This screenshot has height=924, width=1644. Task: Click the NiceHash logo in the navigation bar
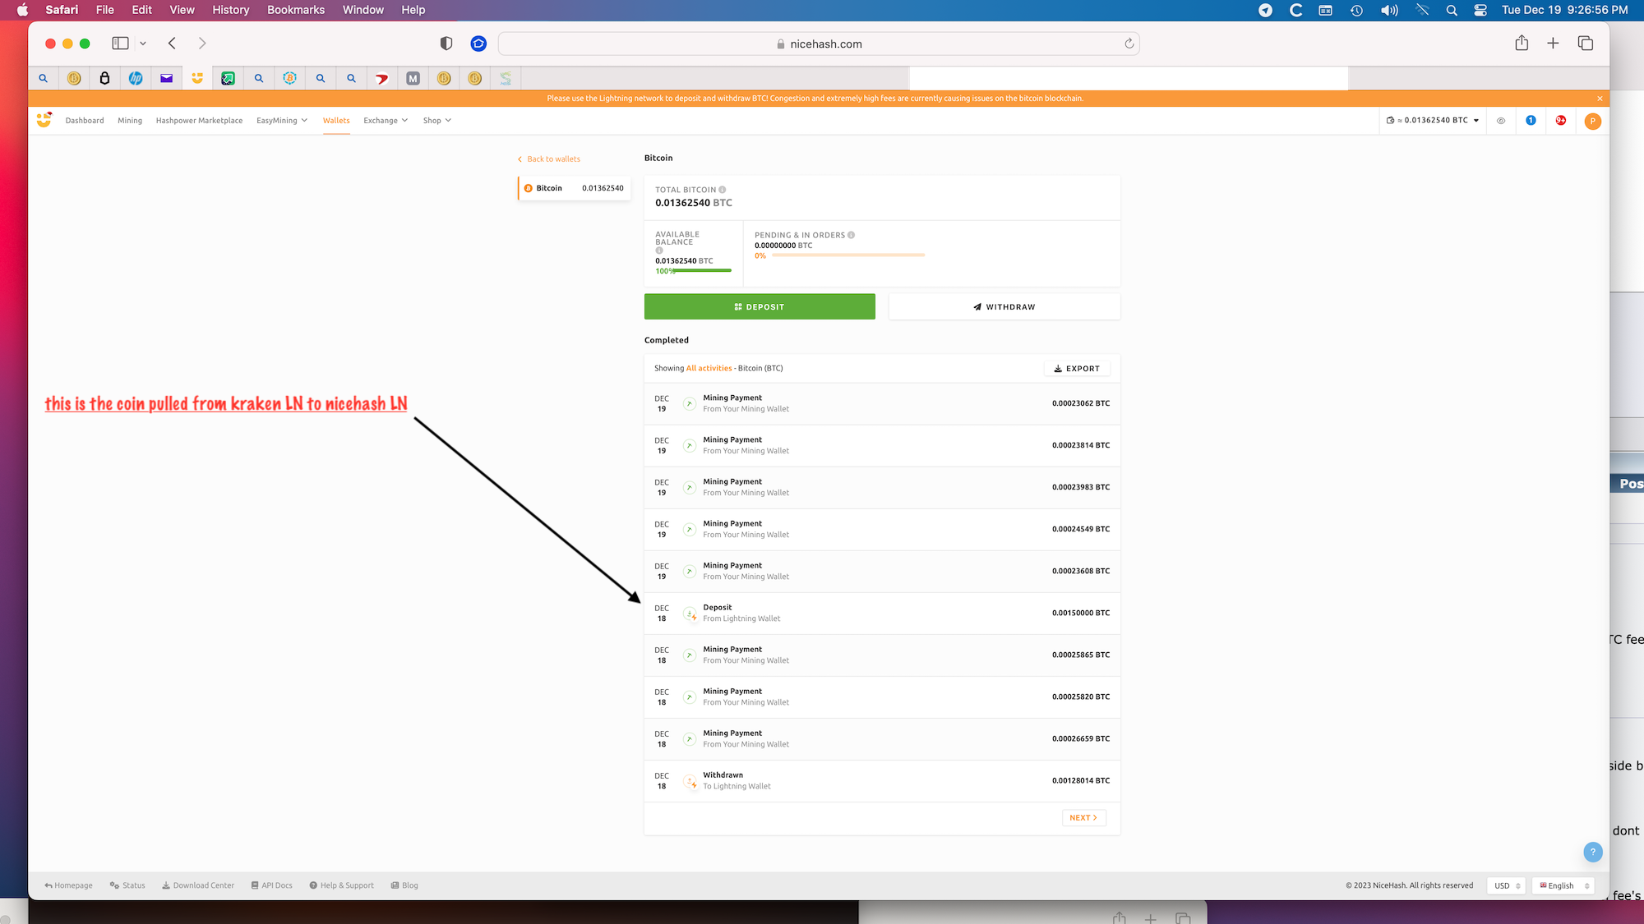point(44,120)
